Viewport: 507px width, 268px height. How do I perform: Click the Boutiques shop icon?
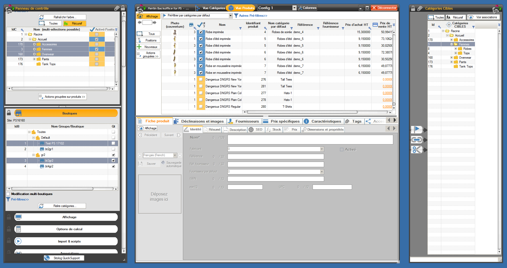18,113
